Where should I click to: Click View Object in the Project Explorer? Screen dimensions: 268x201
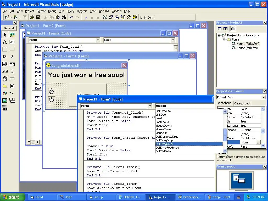click(x=225, y=29)
